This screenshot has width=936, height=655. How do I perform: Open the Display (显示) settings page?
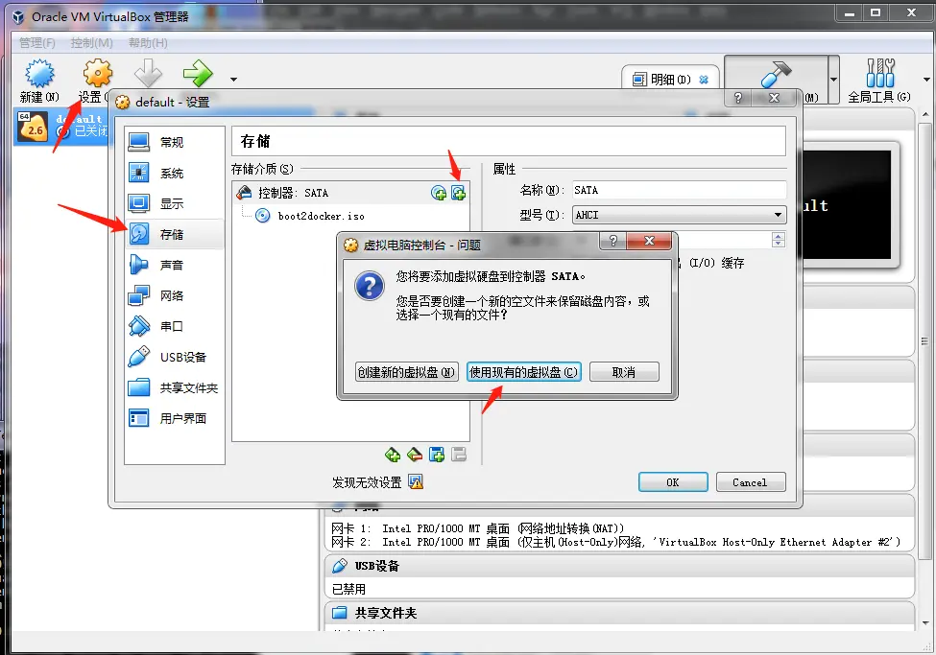click(x=175, y=203)
